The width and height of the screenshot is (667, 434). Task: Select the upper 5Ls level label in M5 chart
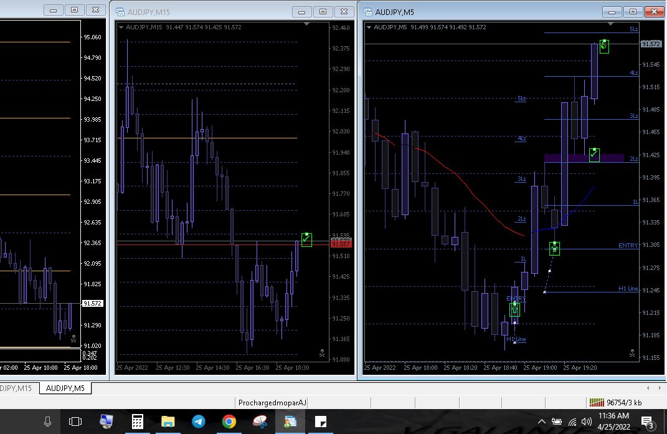pos(634,29)
